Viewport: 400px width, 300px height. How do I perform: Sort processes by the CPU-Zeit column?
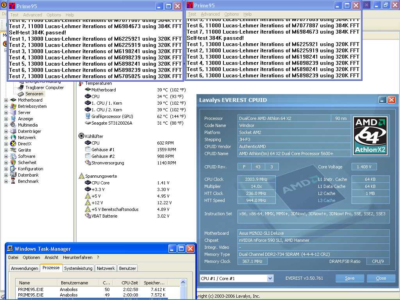[x=127, y=283]
